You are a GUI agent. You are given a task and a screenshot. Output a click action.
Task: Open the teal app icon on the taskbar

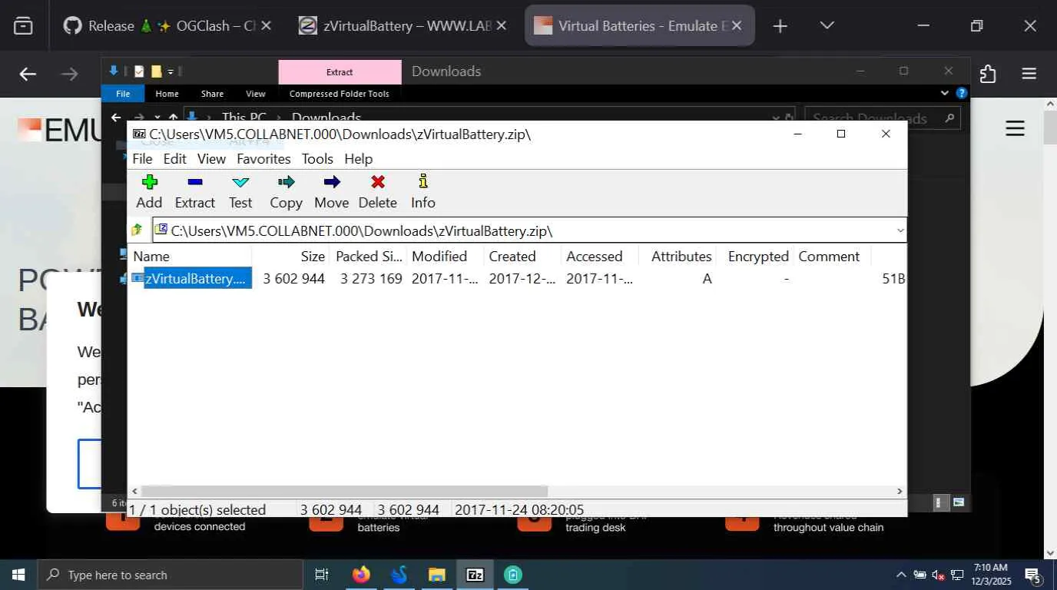[x=513, y=575]
